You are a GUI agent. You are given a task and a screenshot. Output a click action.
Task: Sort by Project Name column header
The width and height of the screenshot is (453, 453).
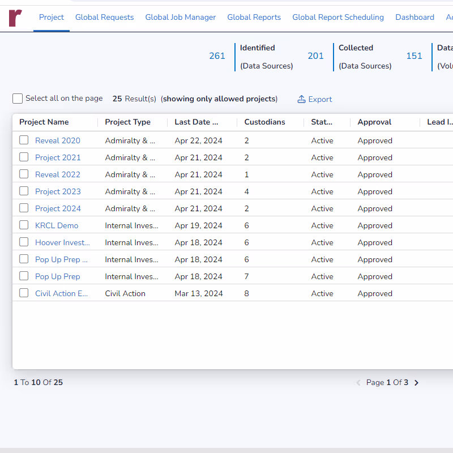[44, 122]
